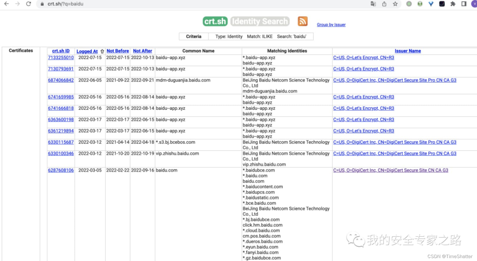Sort table by Issuer Name column
The width and height of the screenshot is (477, 261).
408,51
